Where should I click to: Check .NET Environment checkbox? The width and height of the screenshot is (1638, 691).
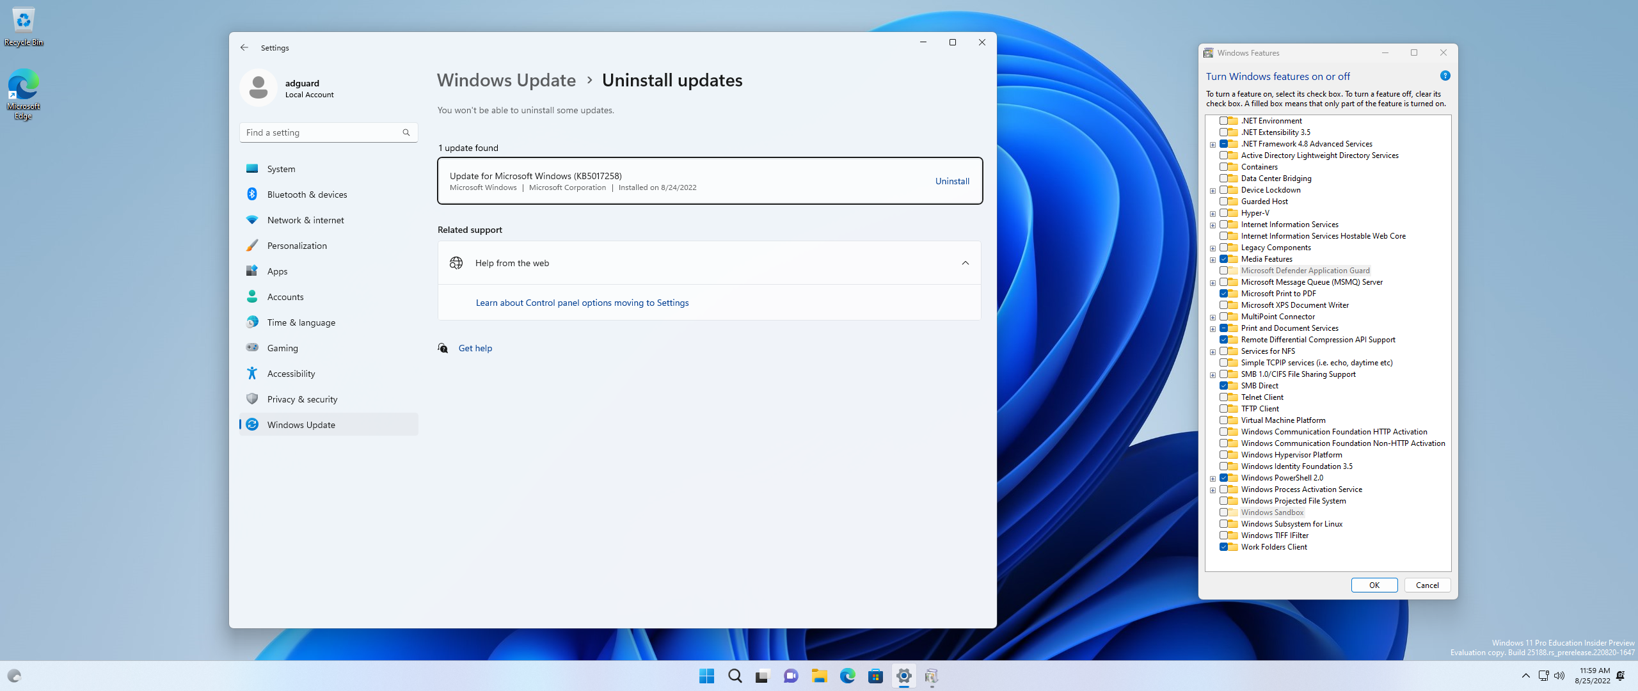point(1223,120)
